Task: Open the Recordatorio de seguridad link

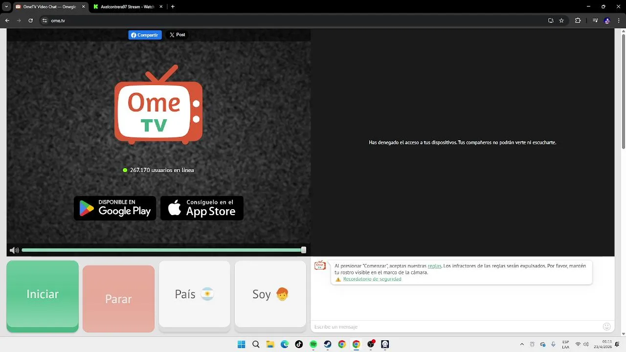Action: click(x=372, y=279)
